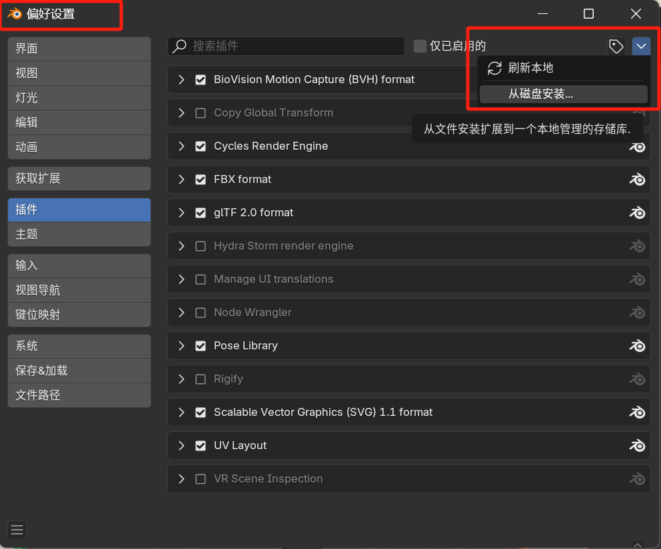661x549 pixels.
Task: Click the Blender logo in title bar
Action: [x=15, y=14]
